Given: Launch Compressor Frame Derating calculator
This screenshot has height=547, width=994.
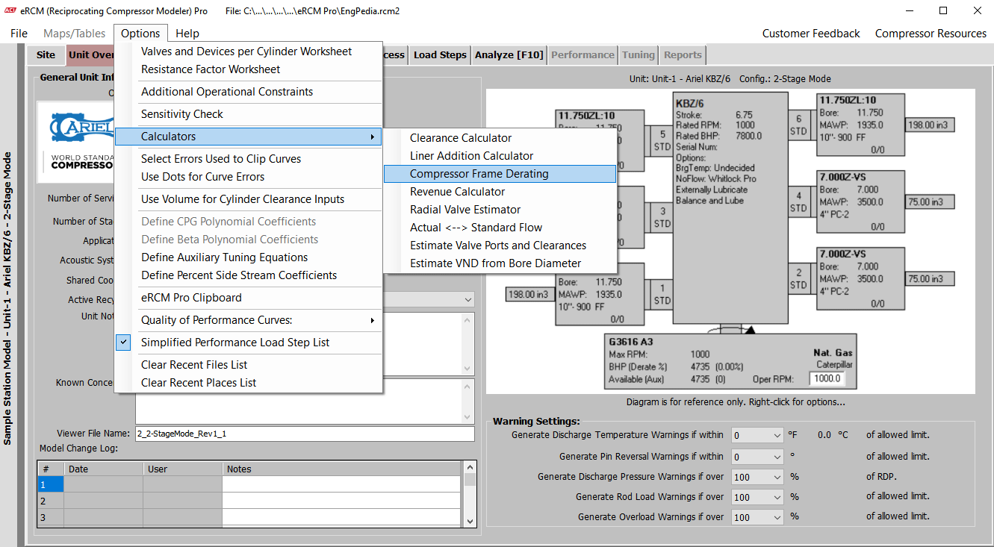Looking at the screenshot, I should click(500, 174).
